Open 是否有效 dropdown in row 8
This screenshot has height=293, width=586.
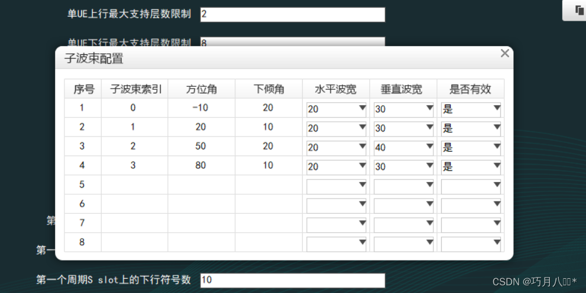point(471,243)
